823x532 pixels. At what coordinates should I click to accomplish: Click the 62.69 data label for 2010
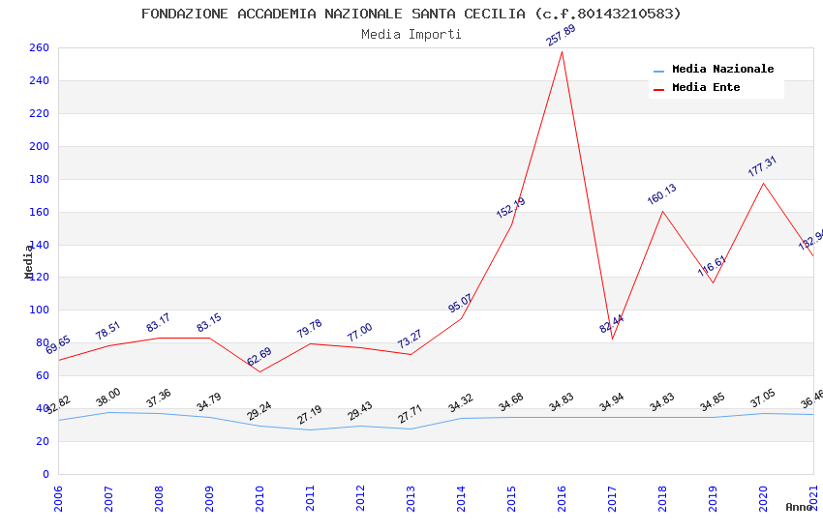click(259, 356)
